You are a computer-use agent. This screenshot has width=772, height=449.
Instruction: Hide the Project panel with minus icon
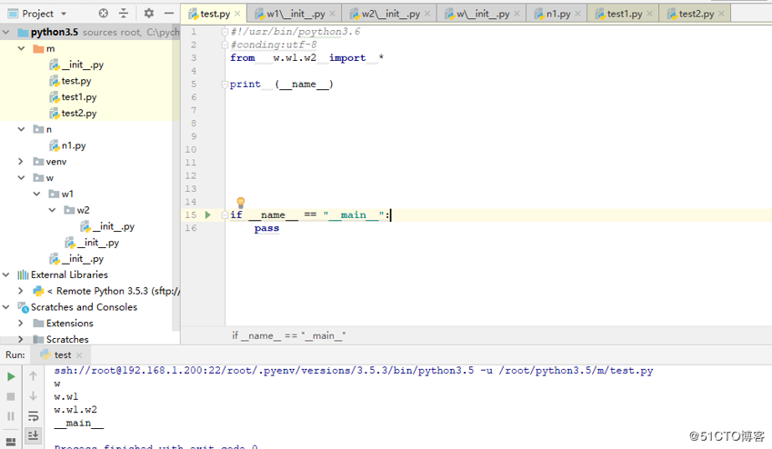[x=169, y=14]
